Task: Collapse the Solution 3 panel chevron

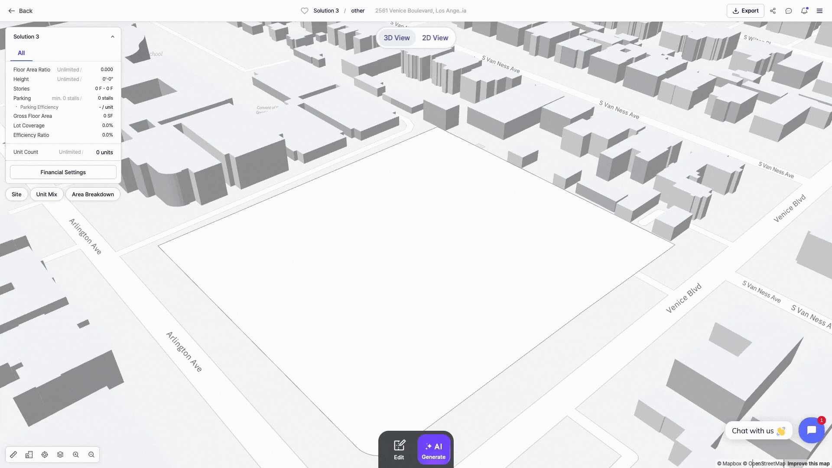Action: (113, 37)
